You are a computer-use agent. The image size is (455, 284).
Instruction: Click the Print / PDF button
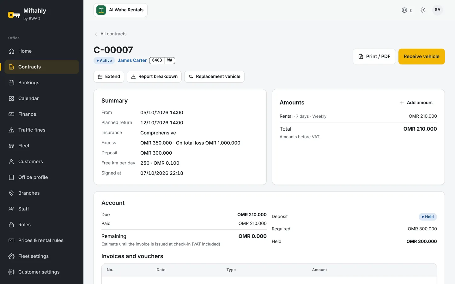pyautogui.click(x=374, y=56)
